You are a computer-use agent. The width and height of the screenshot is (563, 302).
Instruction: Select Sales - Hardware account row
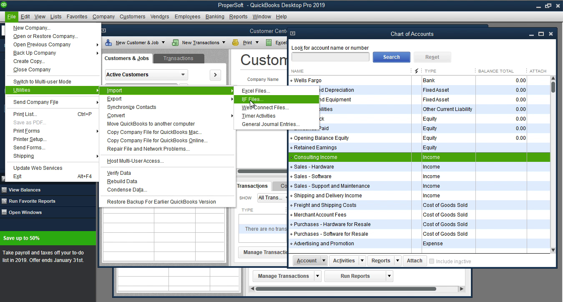coord(420,167)
